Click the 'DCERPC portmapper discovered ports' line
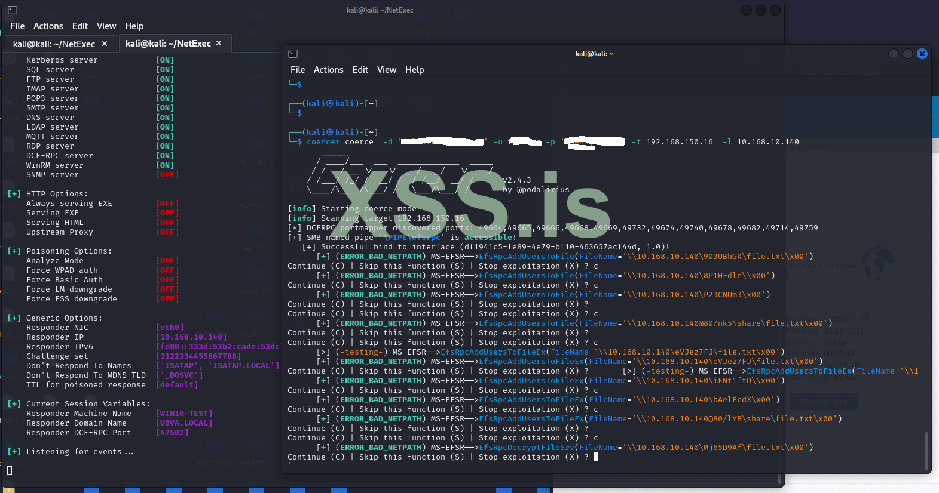The image size is (939, 493). pyautogui.click(x=553, y=228)
